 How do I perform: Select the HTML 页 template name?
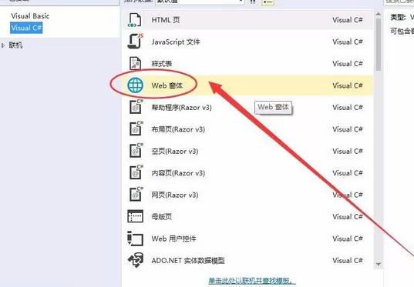[166, 20]
